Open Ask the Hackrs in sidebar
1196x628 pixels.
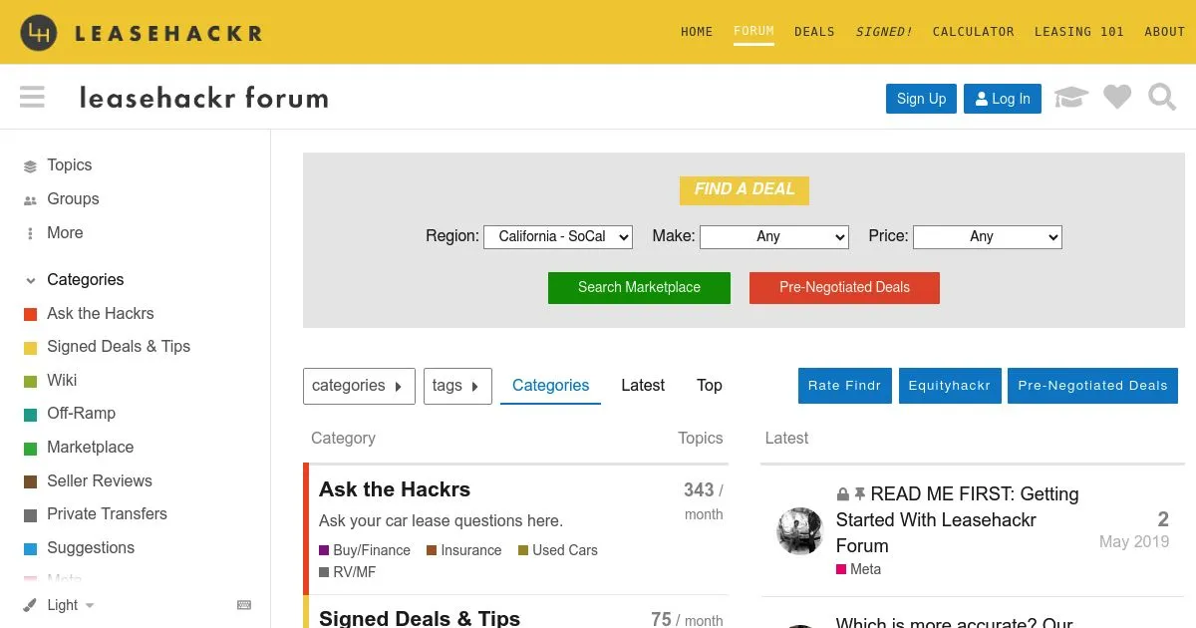coord(100,314)
